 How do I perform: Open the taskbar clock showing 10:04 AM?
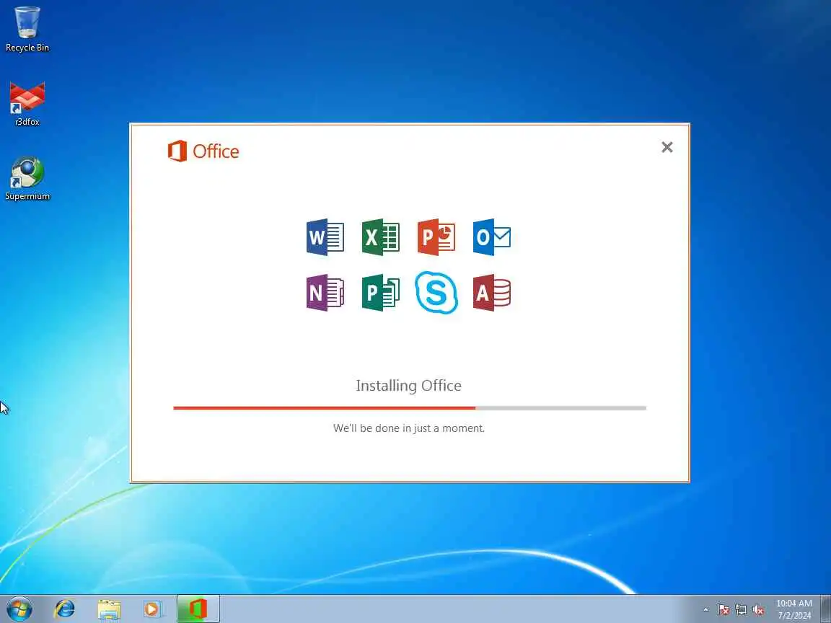(x=794, y=609)
